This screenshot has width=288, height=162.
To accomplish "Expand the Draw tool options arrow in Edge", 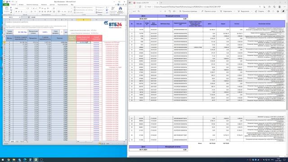I will (x=234, y=11).
